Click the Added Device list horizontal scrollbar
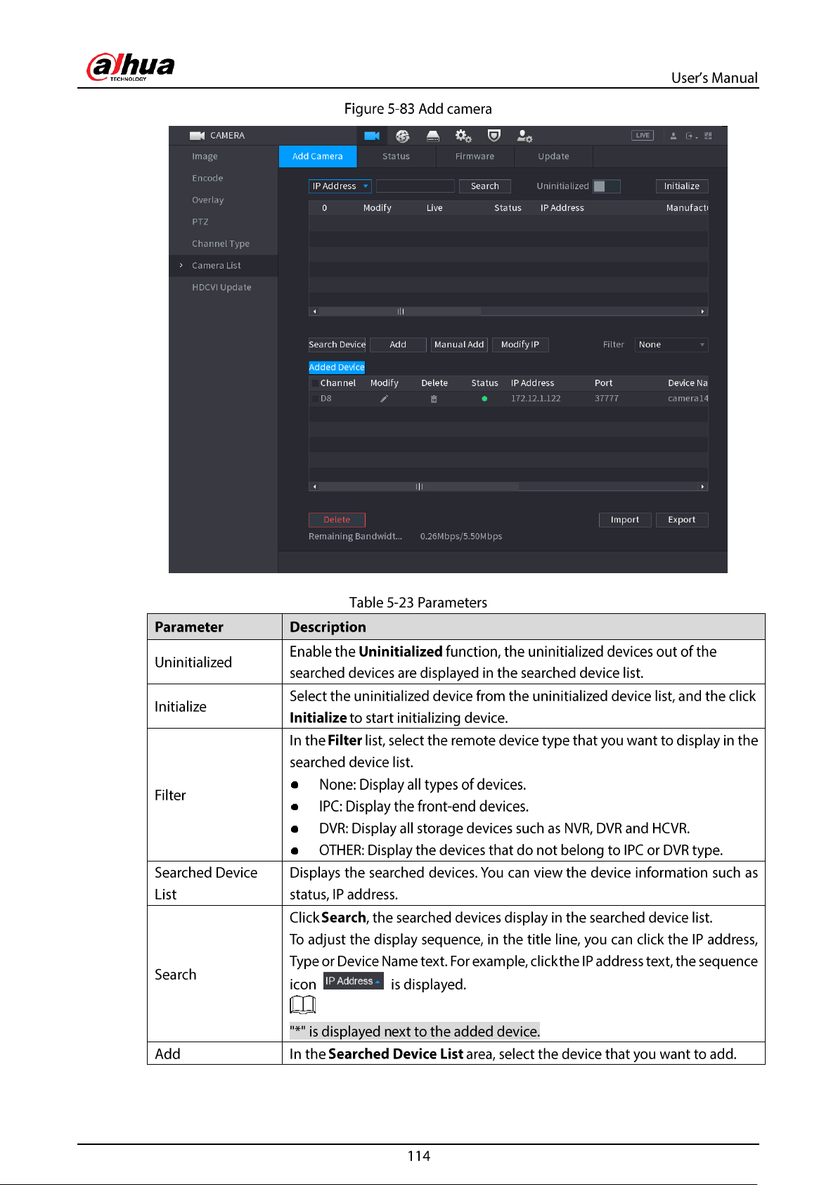 click(508, 487)
